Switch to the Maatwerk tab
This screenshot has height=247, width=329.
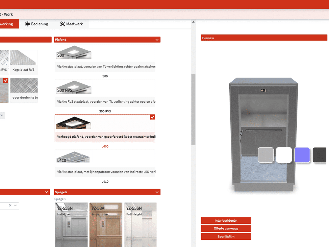pyautogui.click(x=71, y=24)
